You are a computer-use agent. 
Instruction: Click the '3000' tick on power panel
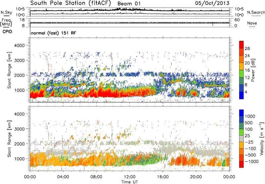pos(19,60)
